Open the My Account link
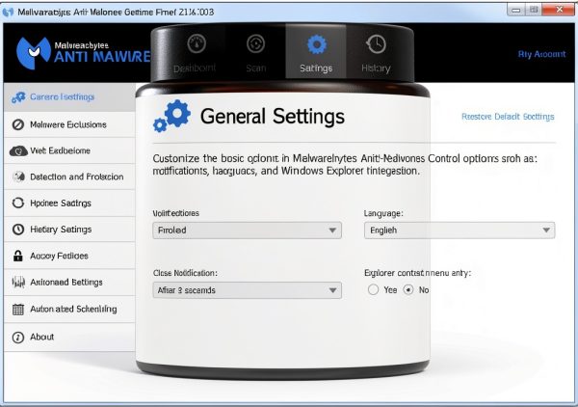Image resolution: width=578 pixels, height=407 pixels. click(x=541, y=54)
